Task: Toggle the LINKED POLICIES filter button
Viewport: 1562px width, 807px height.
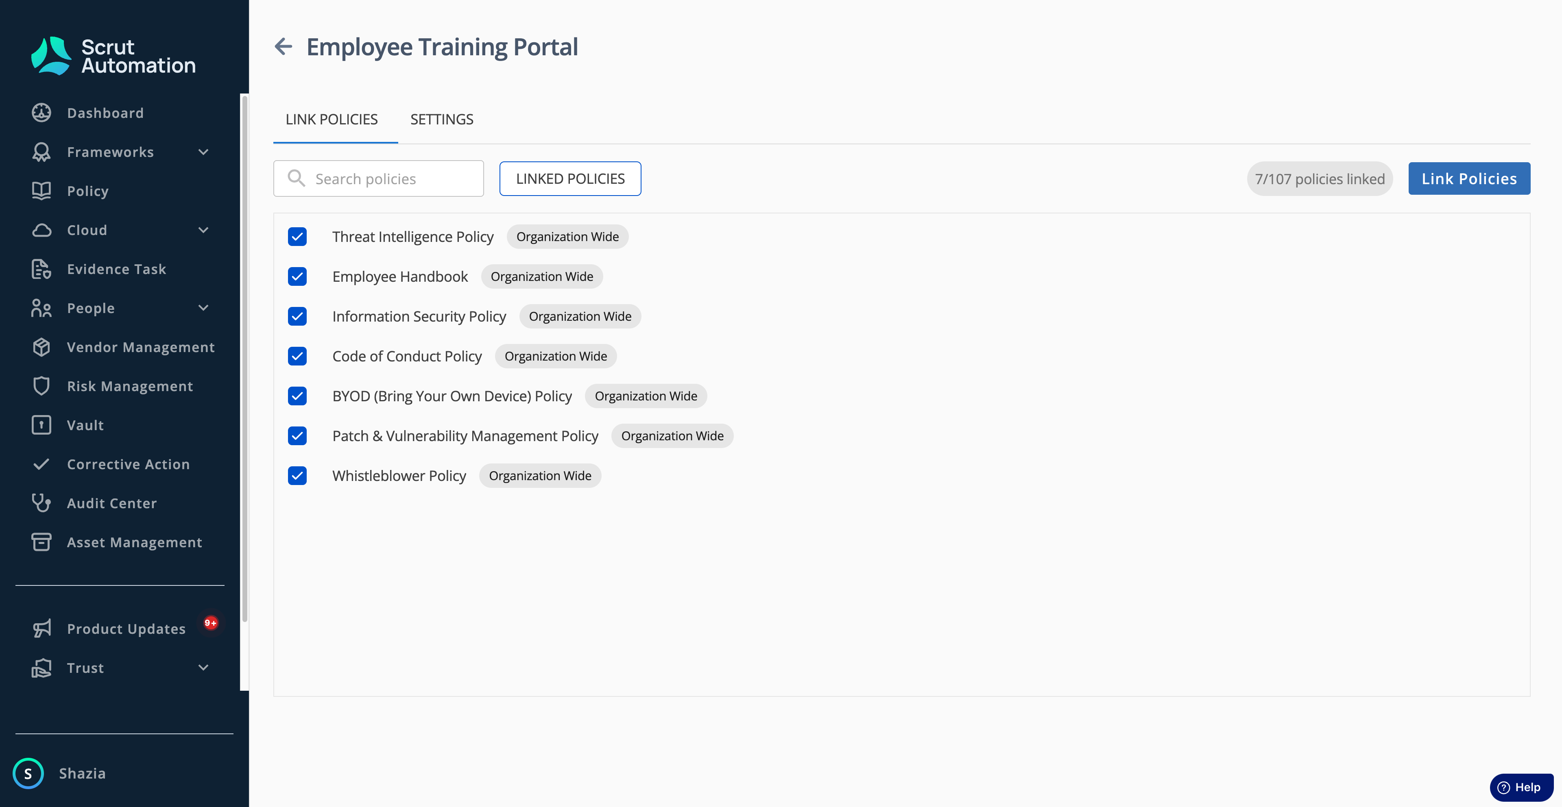Action: [570, 179]
